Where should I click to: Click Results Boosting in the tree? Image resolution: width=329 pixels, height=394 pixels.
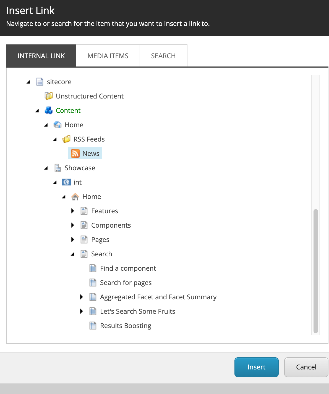[x=126, y=326]
